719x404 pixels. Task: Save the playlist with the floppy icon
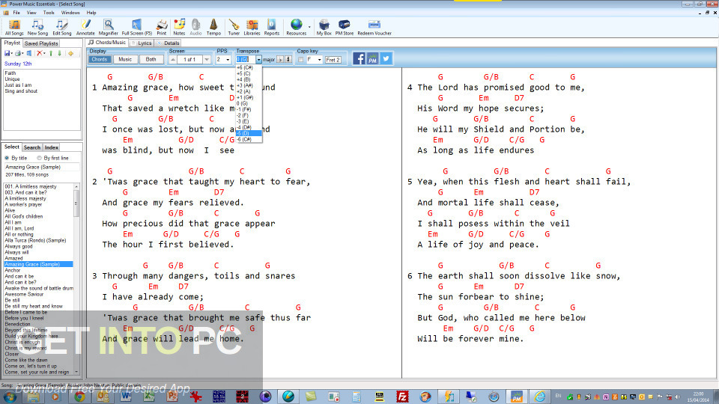pos(7,54)
